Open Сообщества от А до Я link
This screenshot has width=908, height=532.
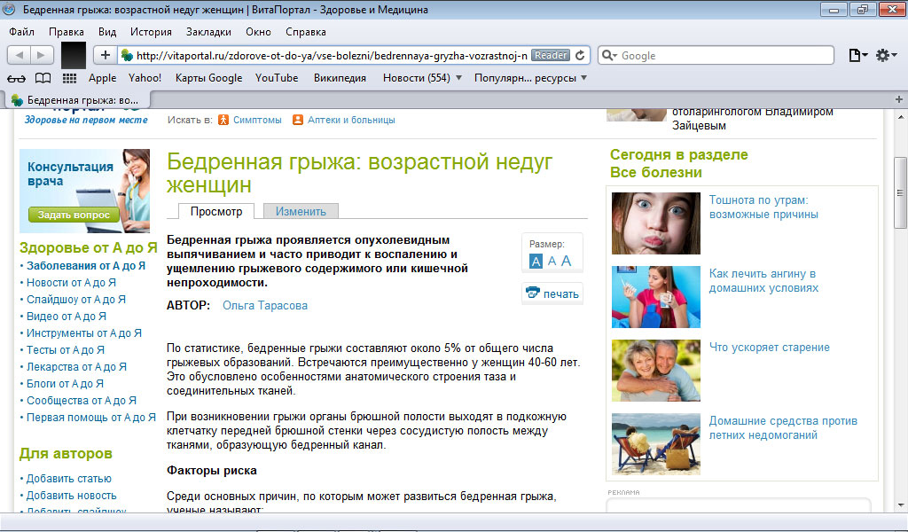pyautogui.click(x=81, y=400)
